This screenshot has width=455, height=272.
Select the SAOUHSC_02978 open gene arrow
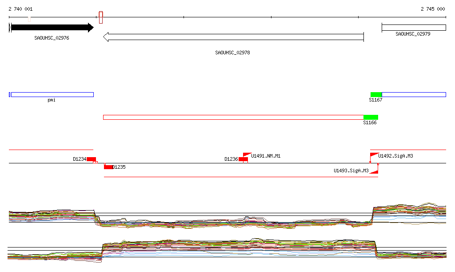click(x=233, y=37)
